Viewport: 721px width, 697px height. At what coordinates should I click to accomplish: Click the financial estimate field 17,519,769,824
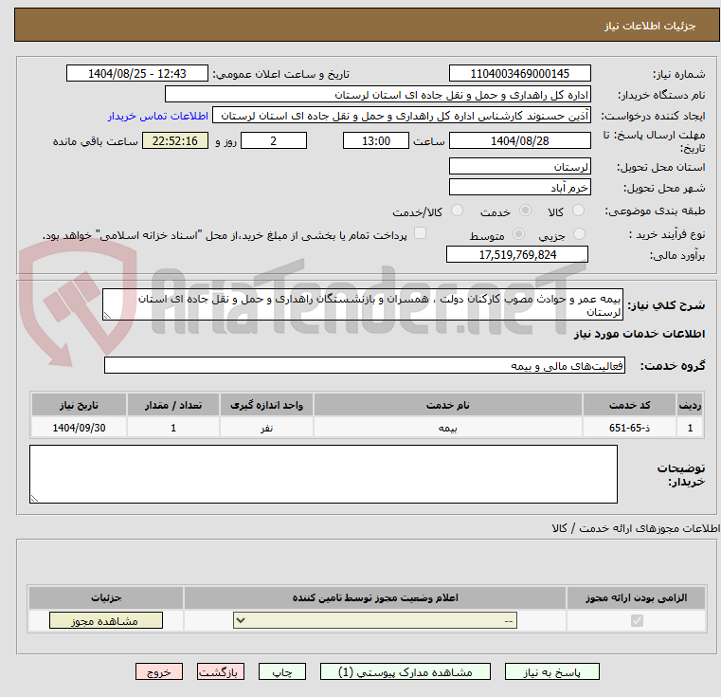coord(517,255)
